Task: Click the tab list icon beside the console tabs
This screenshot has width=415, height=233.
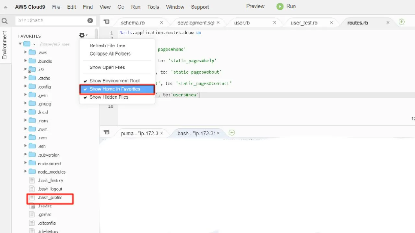Action: [106, 132]
